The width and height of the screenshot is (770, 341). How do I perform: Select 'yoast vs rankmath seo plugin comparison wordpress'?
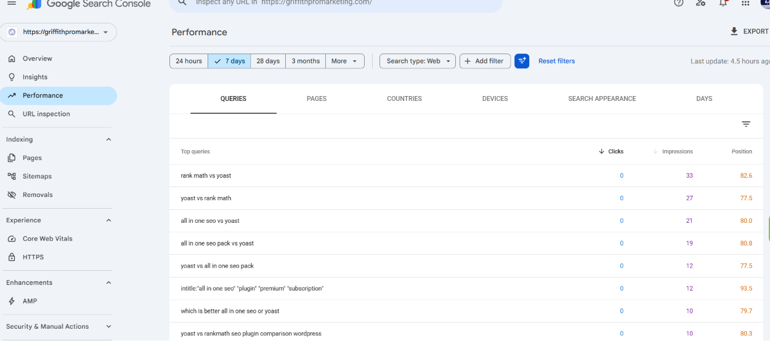[x=251, y=334]
